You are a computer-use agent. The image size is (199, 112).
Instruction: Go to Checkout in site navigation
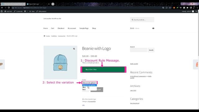click(61, 28)
